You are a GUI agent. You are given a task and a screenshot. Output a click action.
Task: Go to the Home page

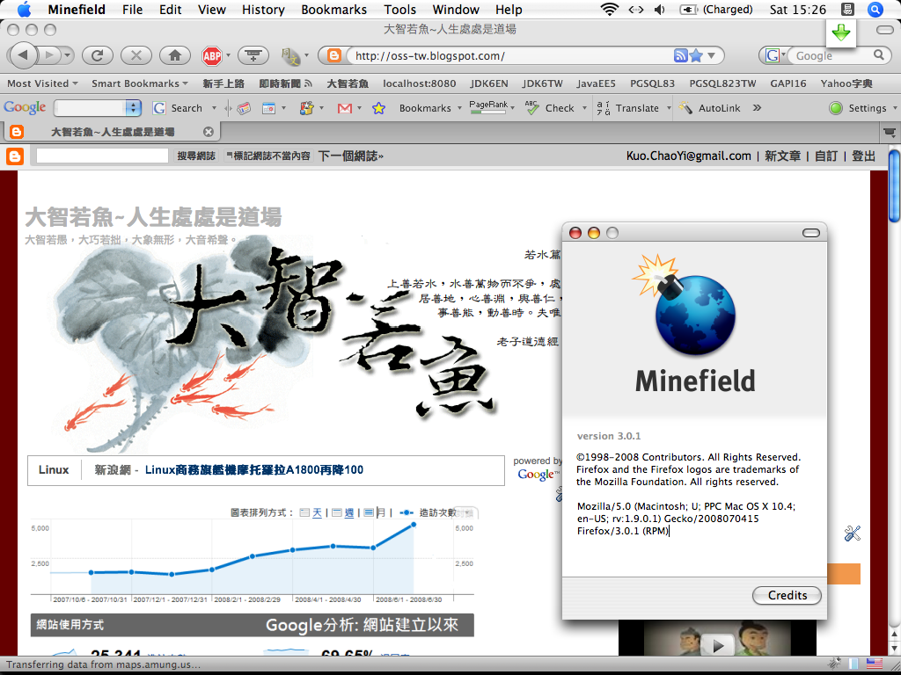click(175, 55)
